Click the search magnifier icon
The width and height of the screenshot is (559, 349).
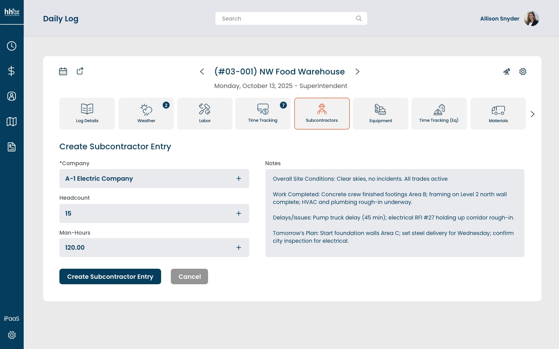(x=359, y=19)
